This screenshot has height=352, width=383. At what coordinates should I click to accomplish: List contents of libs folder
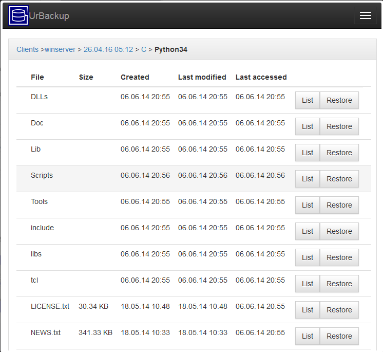(x=308, y=257)
